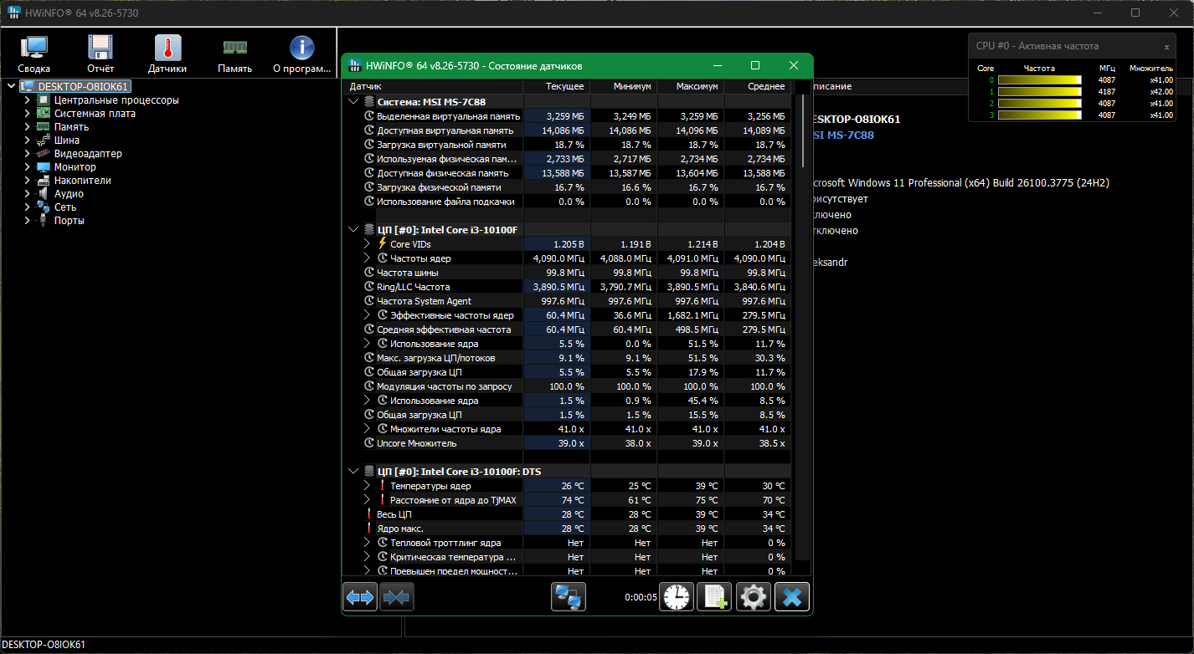Image resolution: width=1194 pixels, height=654 pixels.
Task: Select Монитор item in the tree
Action: tap(75, 166)
